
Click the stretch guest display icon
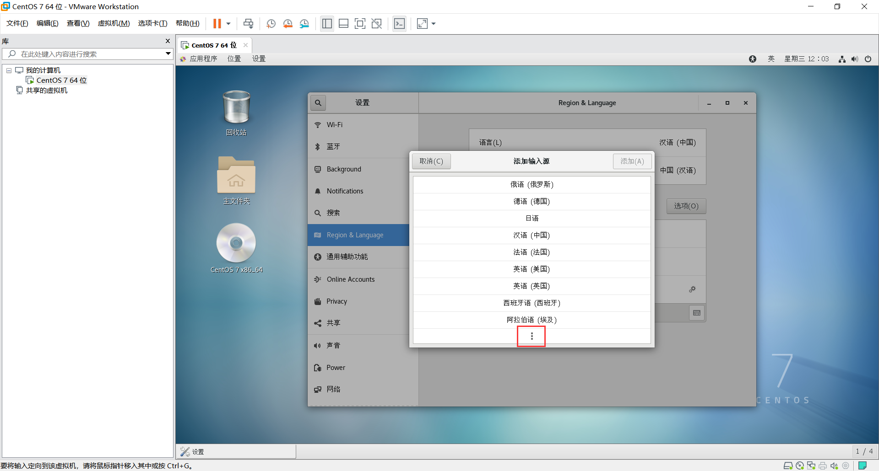[x=422, y=24]
